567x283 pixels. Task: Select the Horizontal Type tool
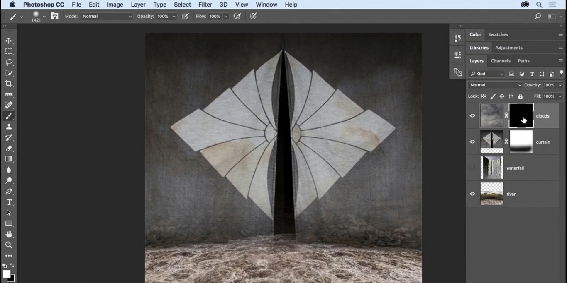pos(9,202)
